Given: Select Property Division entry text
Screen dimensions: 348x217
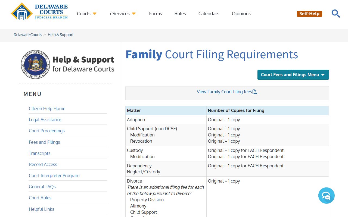Looking at the screenshot, I should click(147, 200).
